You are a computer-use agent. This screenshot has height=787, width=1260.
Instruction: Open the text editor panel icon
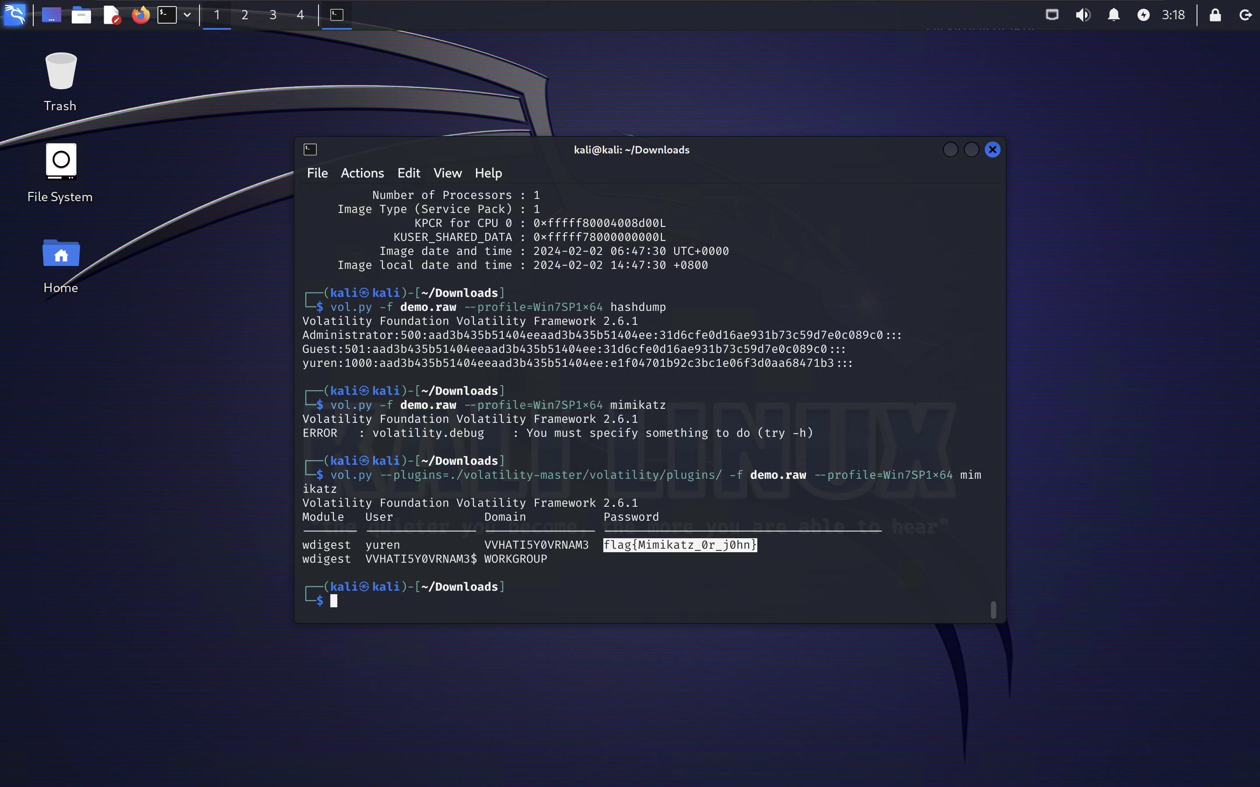pyautogui.click(x=112, y=14)
